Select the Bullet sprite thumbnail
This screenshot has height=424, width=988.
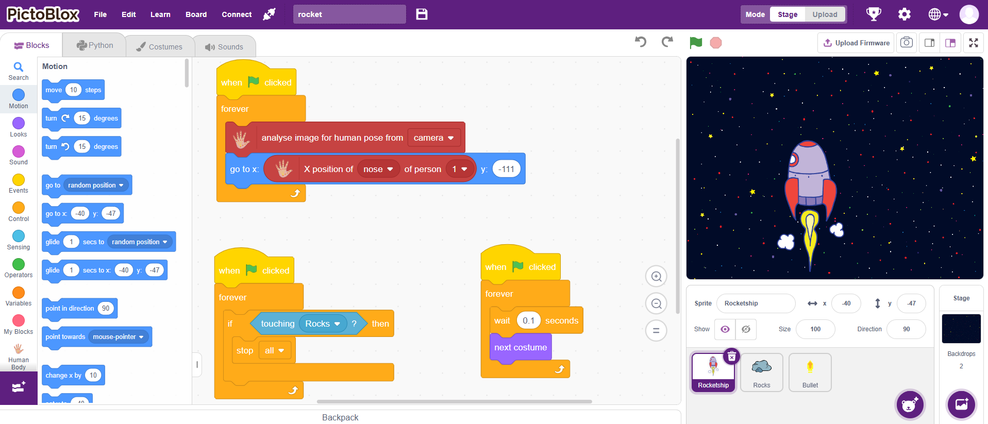pos(810,372)
